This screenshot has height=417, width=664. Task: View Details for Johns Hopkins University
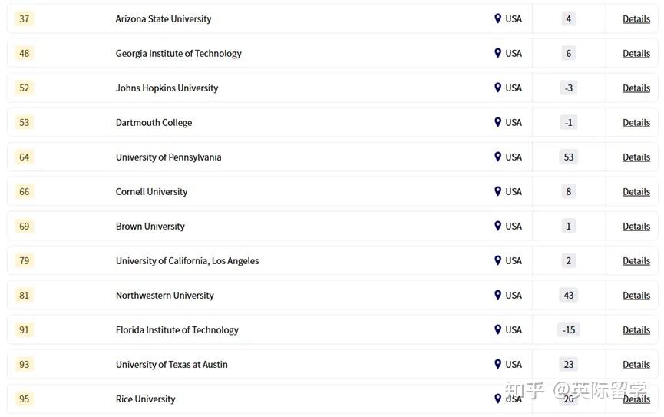(x=636, y=88)
